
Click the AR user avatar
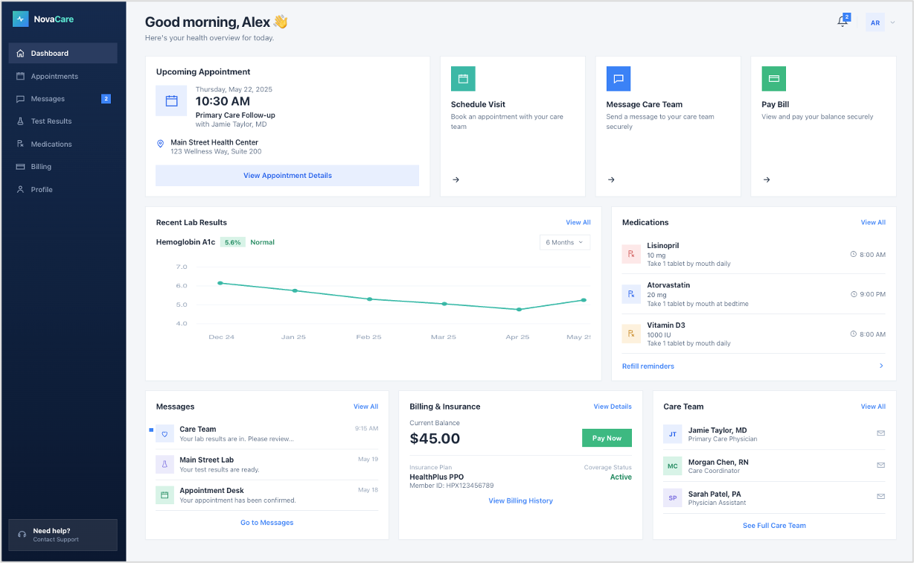(875, 22)
